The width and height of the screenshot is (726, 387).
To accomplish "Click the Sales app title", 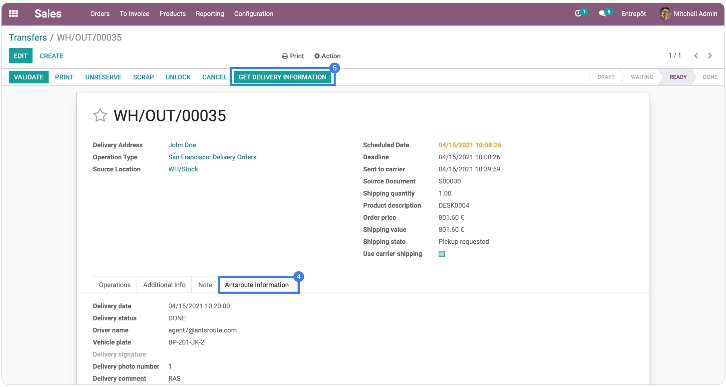I will pos(48,14).
